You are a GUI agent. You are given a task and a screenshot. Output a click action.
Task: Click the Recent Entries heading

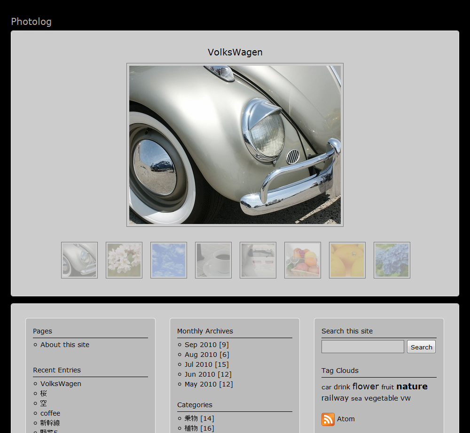point(57,370)
